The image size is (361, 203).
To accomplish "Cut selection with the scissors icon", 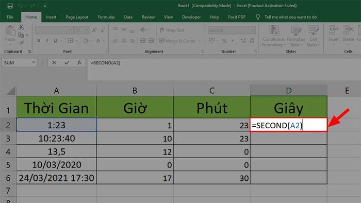I will (21, 27).
